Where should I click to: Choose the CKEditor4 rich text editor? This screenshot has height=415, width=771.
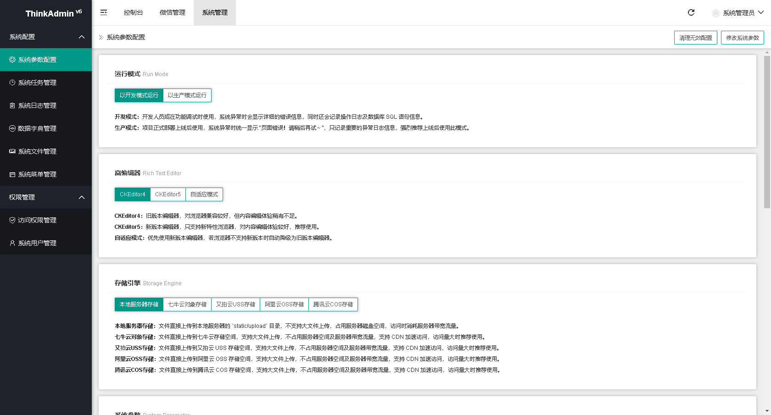tap(133, 194)
